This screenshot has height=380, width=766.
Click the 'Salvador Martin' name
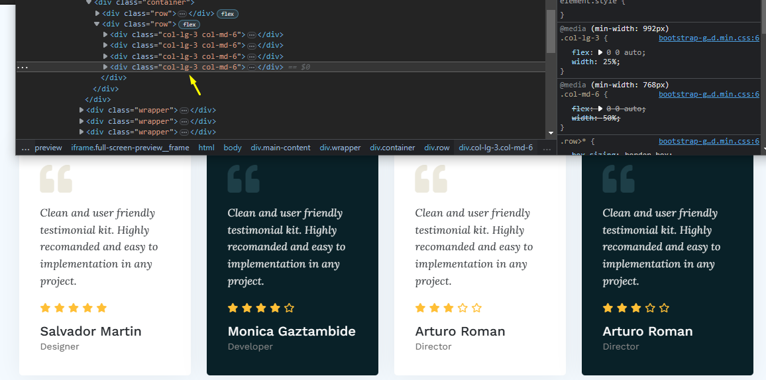pyautogui.click(x=91, y=331)
